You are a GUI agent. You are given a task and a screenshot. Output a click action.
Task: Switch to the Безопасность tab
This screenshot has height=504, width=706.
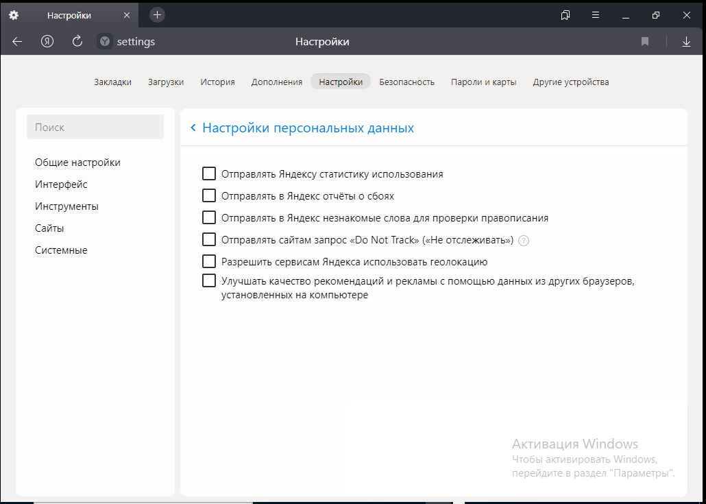(x=406, y=82)
